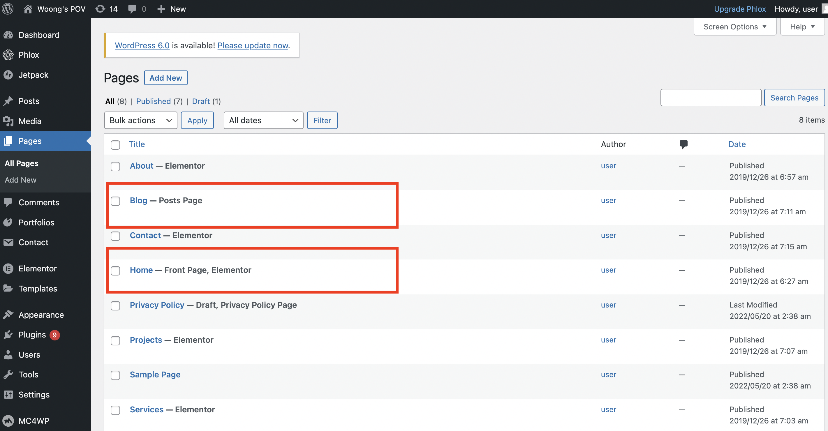Expand the Screen Options panel
The width and height of the screenshot is (828, 431).
(x=734, y=27)
